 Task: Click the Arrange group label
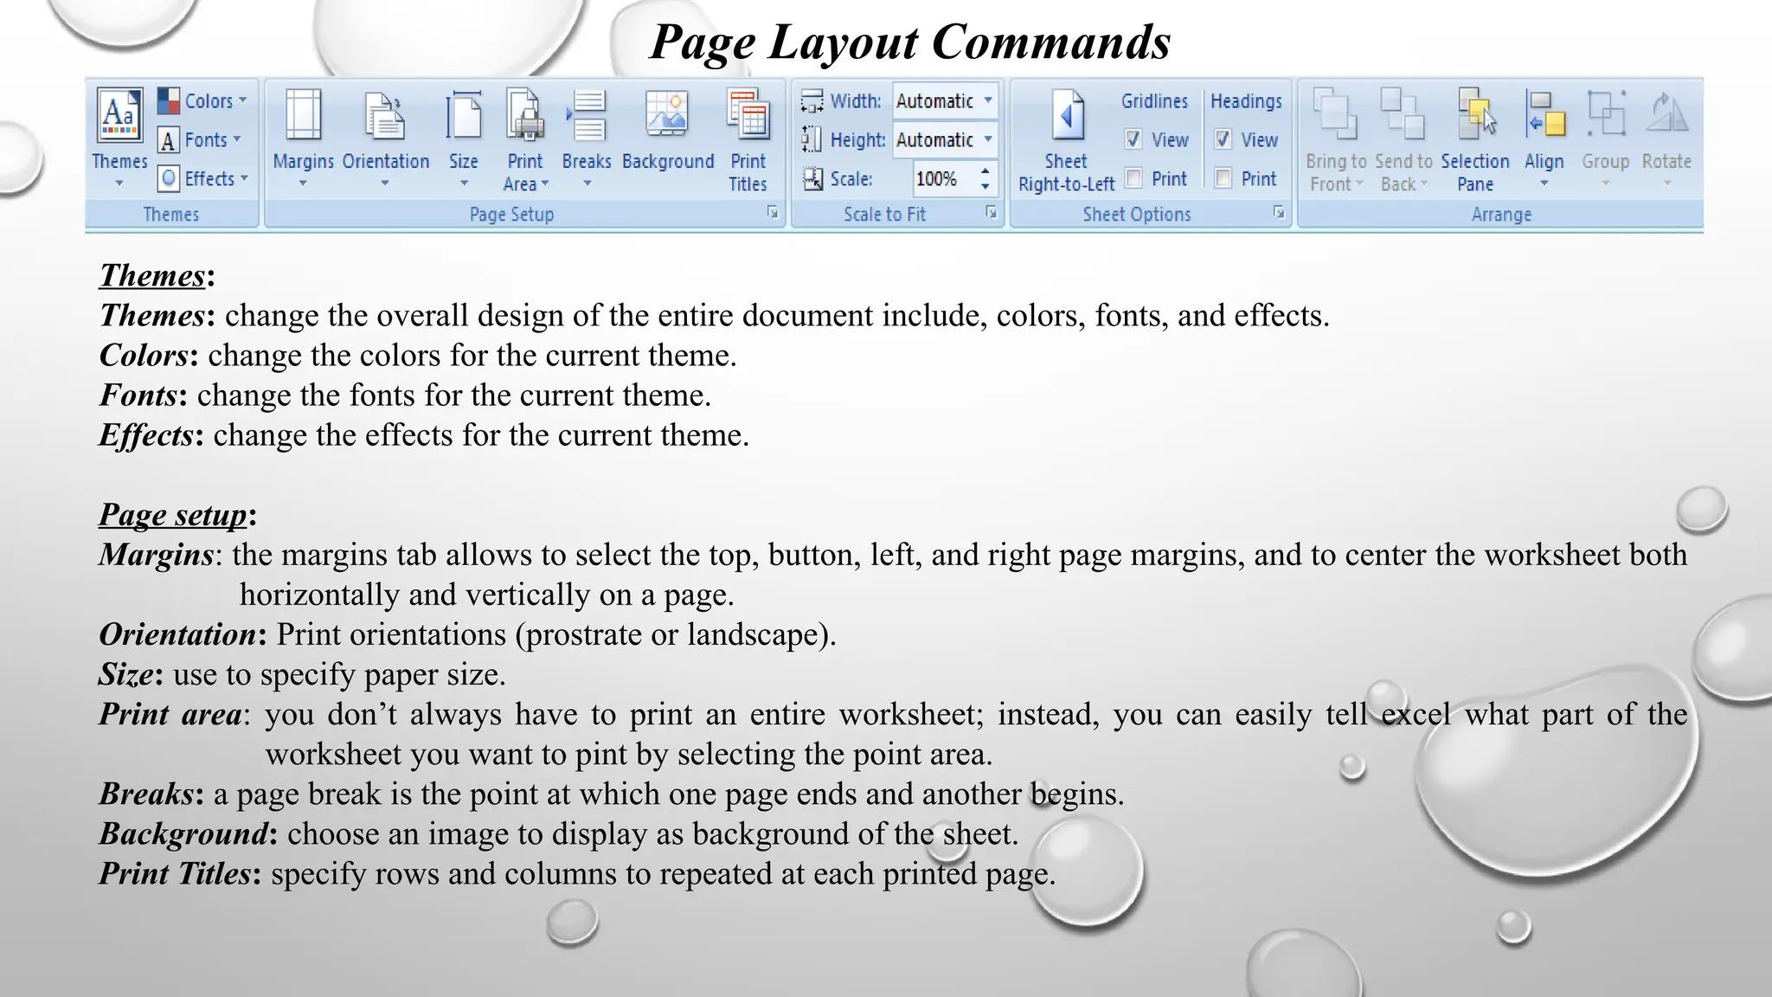tap(1501, 215)
